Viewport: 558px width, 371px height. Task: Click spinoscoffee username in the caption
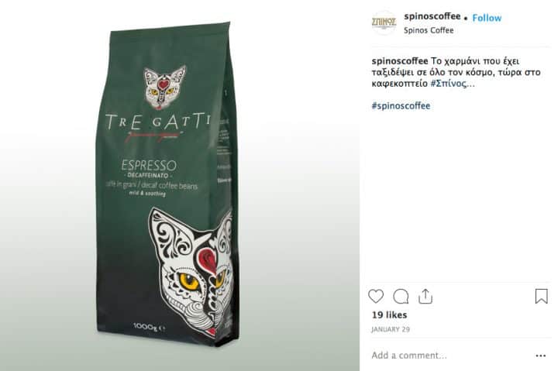[400, 61]
